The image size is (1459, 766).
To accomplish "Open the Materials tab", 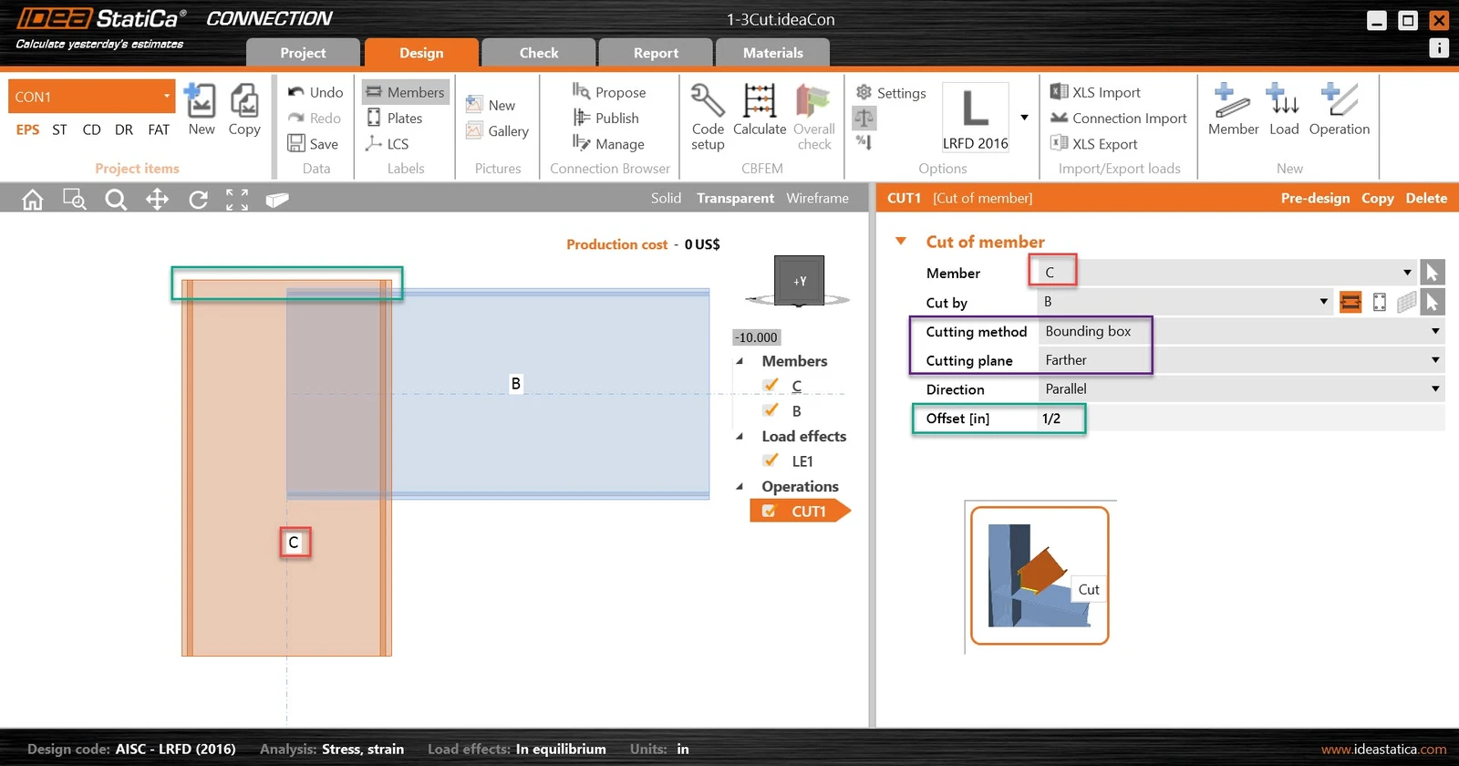I will (773, 53).
